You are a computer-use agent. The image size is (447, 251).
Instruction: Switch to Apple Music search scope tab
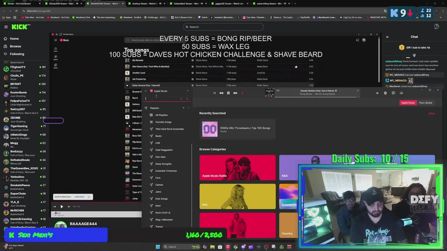(x=408, y=103)
